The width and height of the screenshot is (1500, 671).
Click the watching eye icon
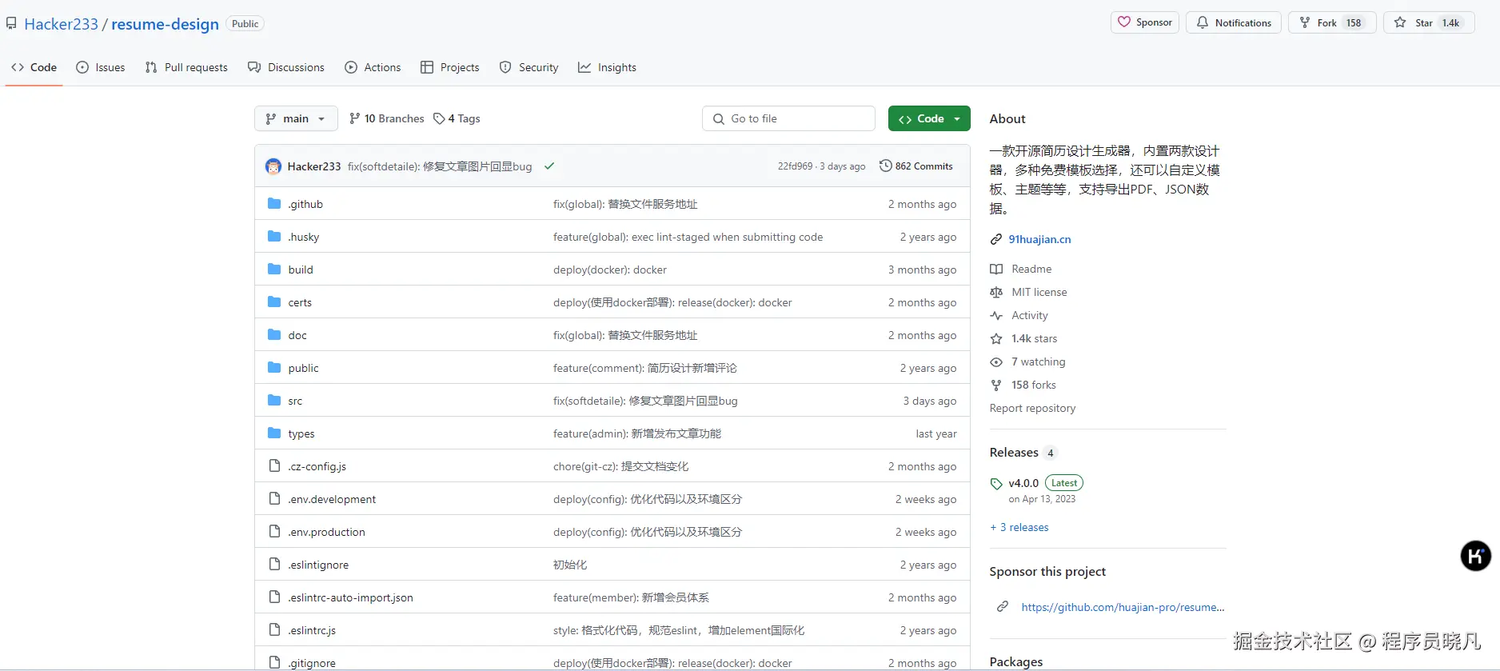[996, 361]
